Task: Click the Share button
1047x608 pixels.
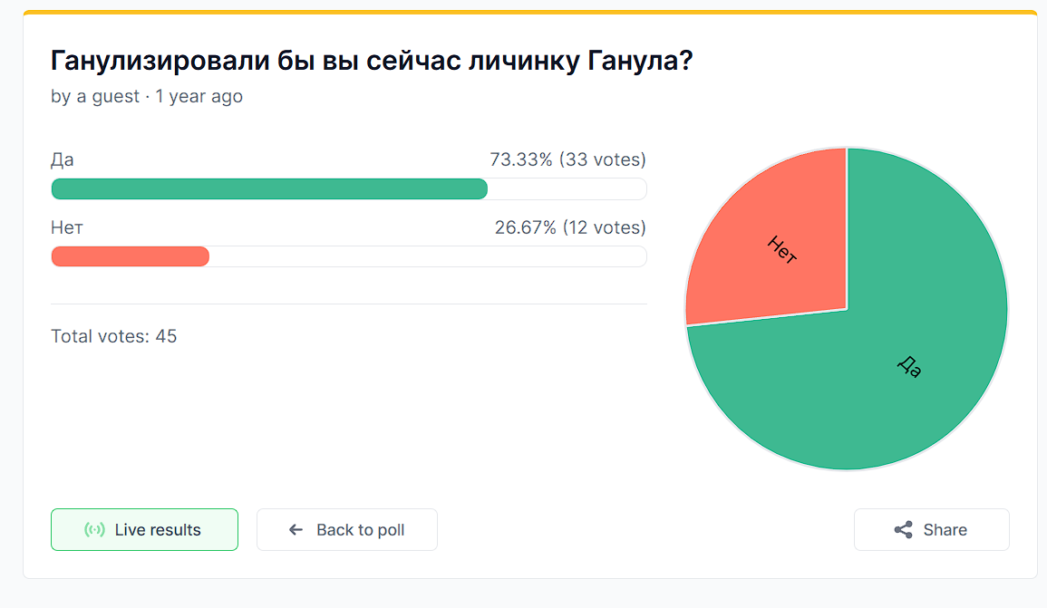Action: [x=932, y=530]
